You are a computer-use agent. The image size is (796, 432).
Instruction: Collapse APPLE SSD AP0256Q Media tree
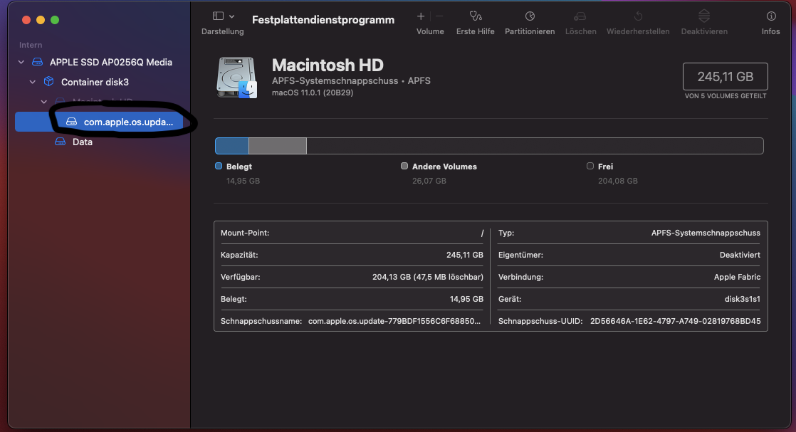(21, 62)
